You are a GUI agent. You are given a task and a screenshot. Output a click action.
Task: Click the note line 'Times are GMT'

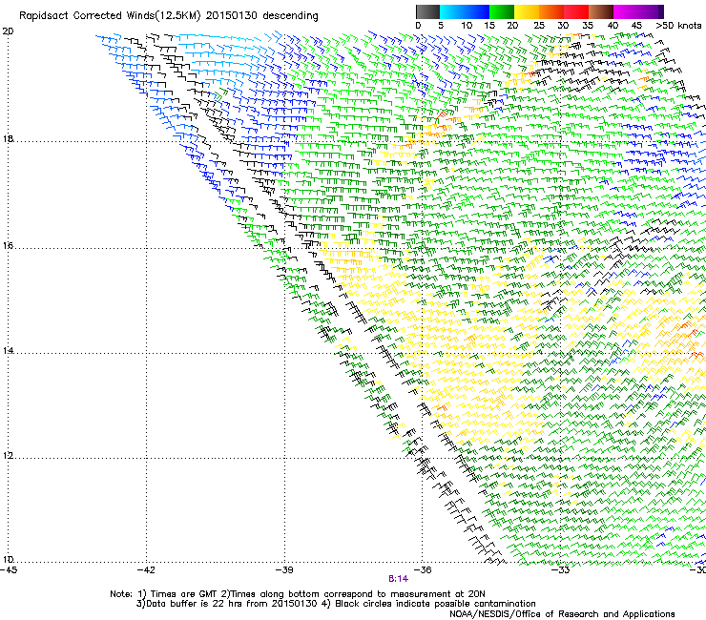(183, 594)
